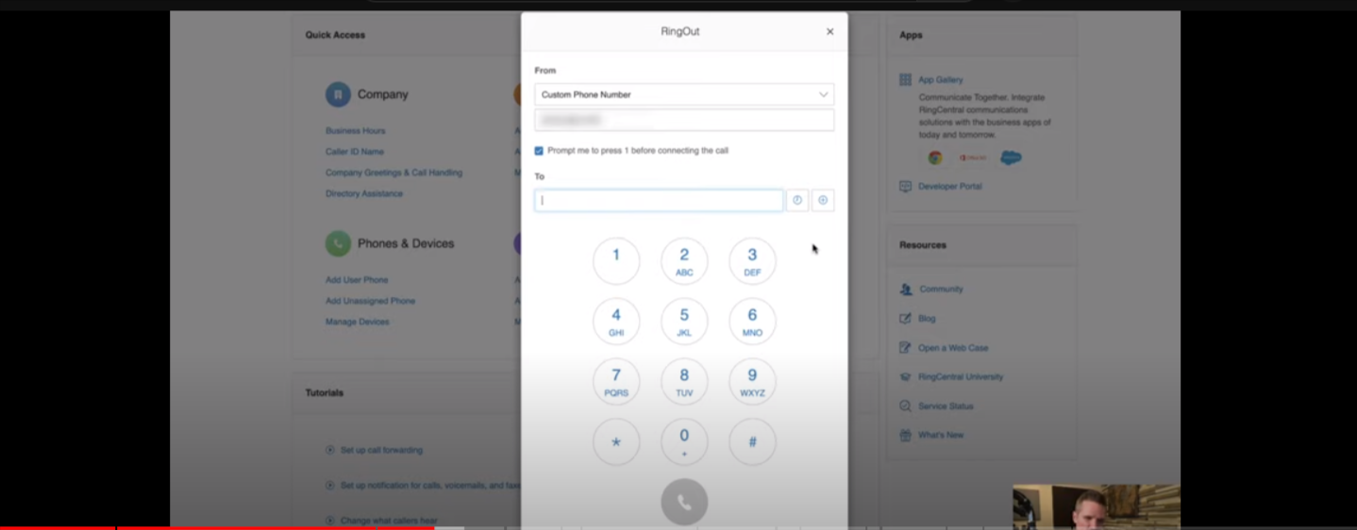
Task: Dial digit 4 GHI on keypad
Action: coord(616,322)
